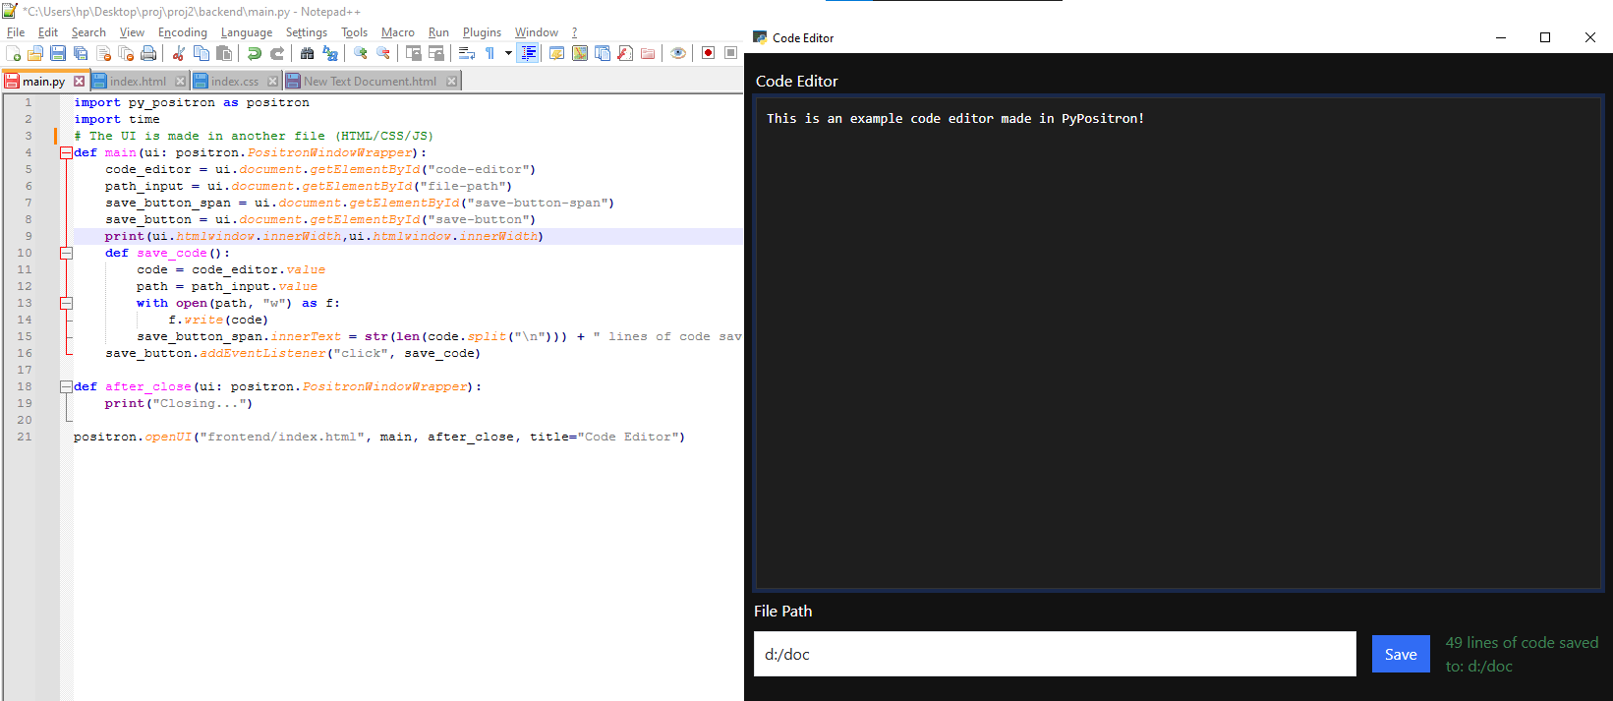Click the Redo arrow icon
Image resolution: width=1613 pixels, height=701 pixels.
coord(277,53)
